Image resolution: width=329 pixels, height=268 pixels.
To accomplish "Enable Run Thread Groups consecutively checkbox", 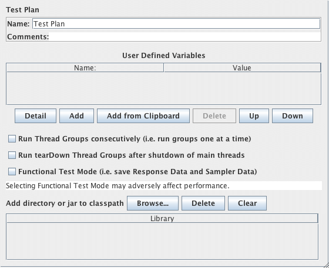I will pyautogui.click(x=12, y=139).
